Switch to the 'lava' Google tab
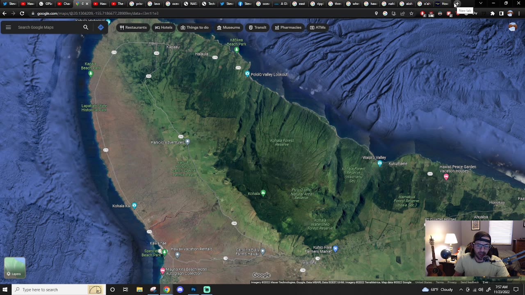The width and height of the screenshot is (525, 295). pos(154,4)
